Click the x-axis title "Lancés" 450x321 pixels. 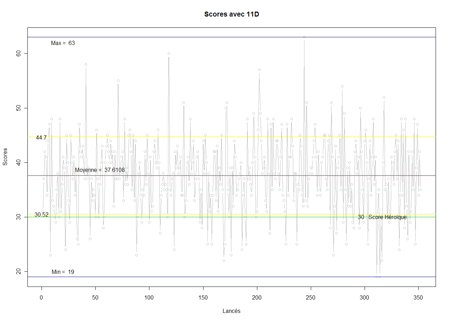click(231, 311)
